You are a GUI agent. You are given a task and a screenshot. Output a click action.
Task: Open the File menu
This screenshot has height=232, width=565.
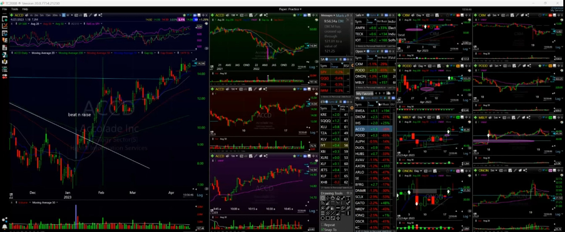(x=5, y=9)
